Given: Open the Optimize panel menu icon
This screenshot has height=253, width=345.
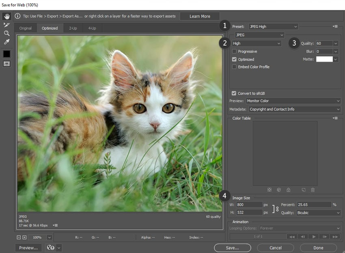Looking at the screenshot, I should 335,26.
